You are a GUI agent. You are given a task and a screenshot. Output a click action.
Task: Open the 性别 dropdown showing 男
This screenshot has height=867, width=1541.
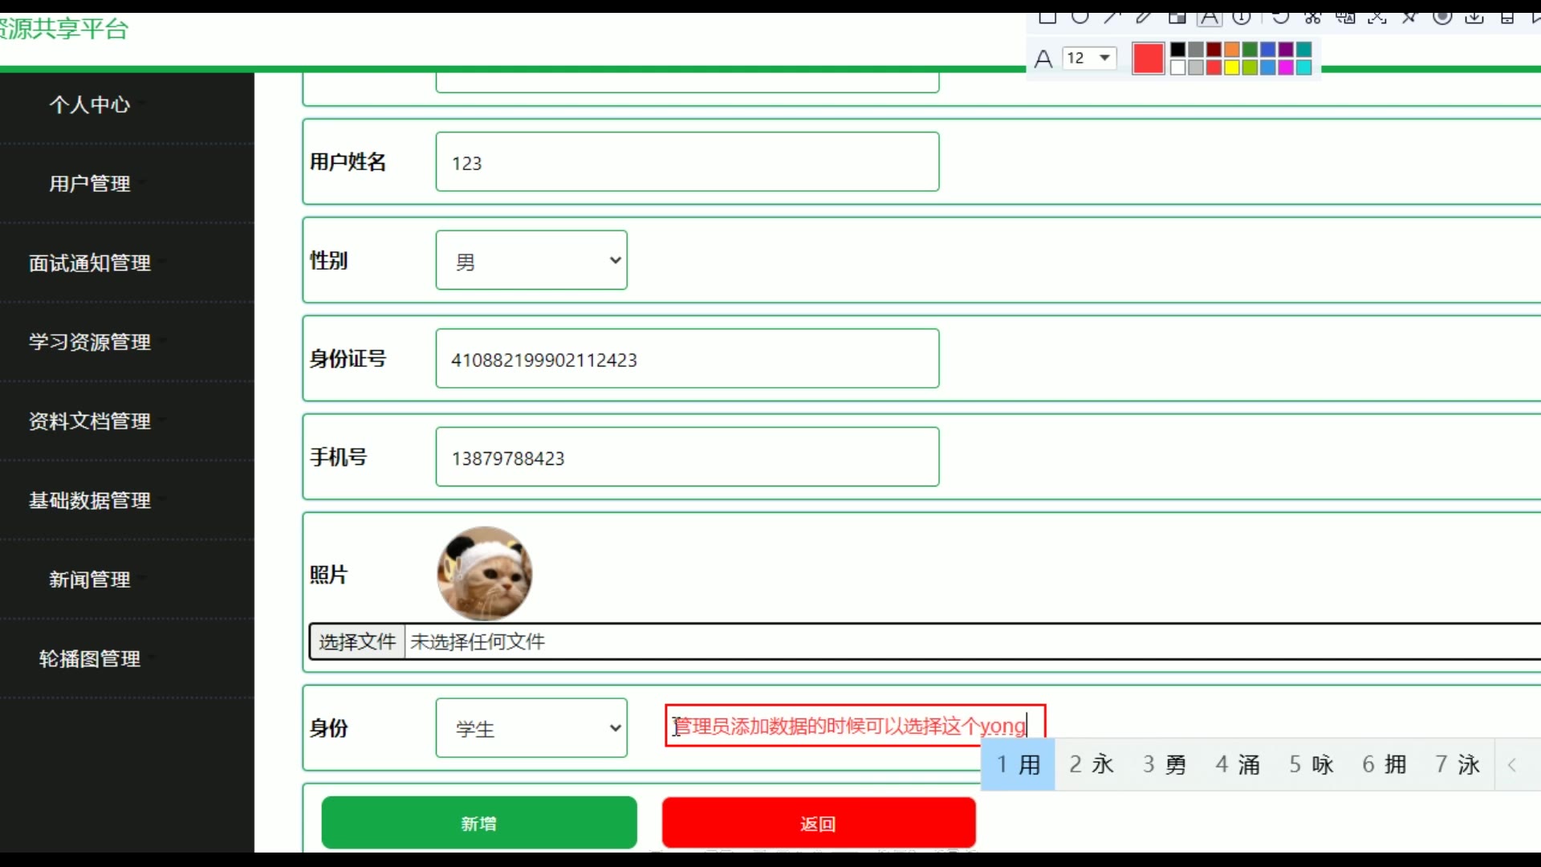click(531, 260)
